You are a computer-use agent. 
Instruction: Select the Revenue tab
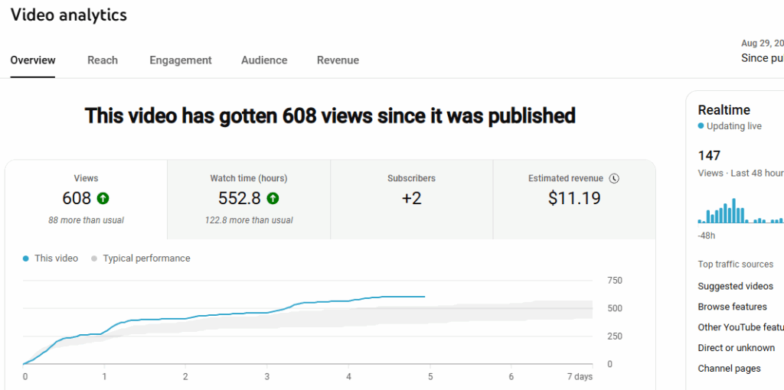[x=338, y=60]
